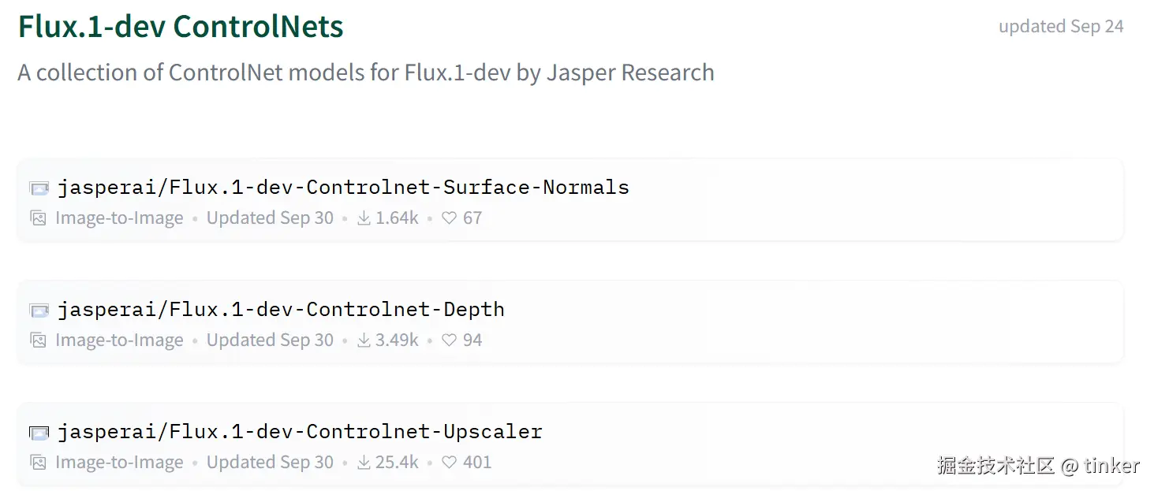Click Image-to-Image icon under Depth model

point(38,340)
